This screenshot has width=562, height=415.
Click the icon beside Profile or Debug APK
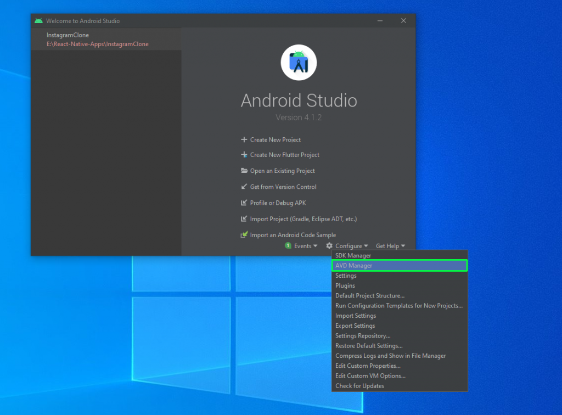coord(244,203)
